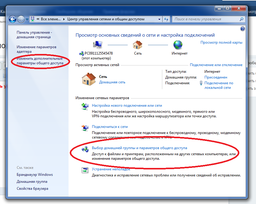Image resolution: width=256 pixels, height=204 pixels.
Task: Click the "«" breadcrumb overflow chevron
Action: pos(38,19)
